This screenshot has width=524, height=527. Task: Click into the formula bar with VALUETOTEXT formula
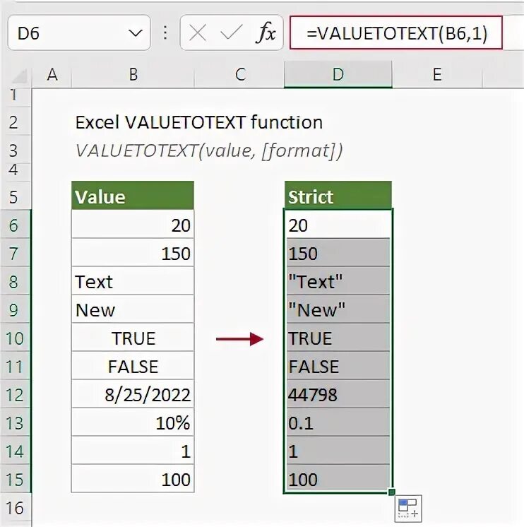[x=396, y=33]
